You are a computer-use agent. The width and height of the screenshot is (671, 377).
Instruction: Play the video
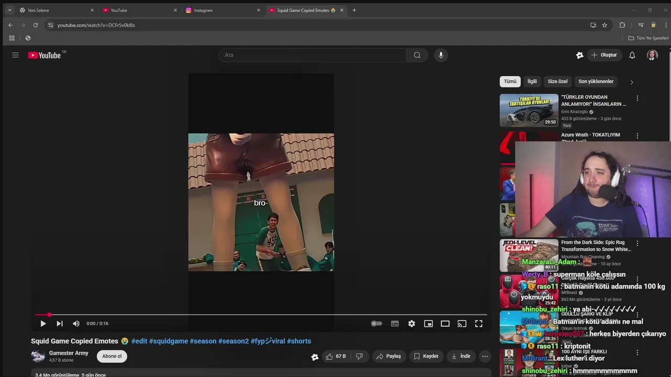(x=43, y=324)
